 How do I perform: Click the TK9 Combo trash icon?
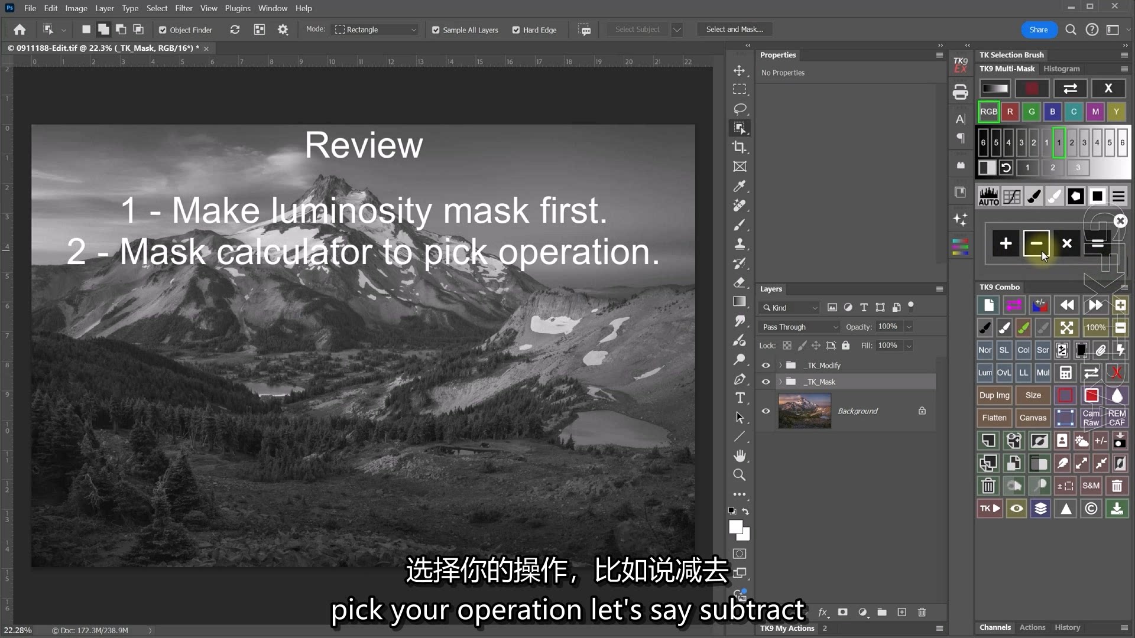(x=988, y=486)
